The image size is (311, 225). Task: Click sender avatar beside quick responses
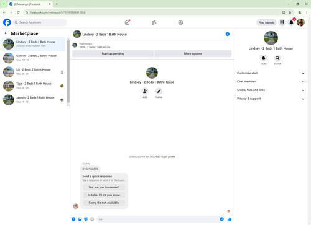76,206
